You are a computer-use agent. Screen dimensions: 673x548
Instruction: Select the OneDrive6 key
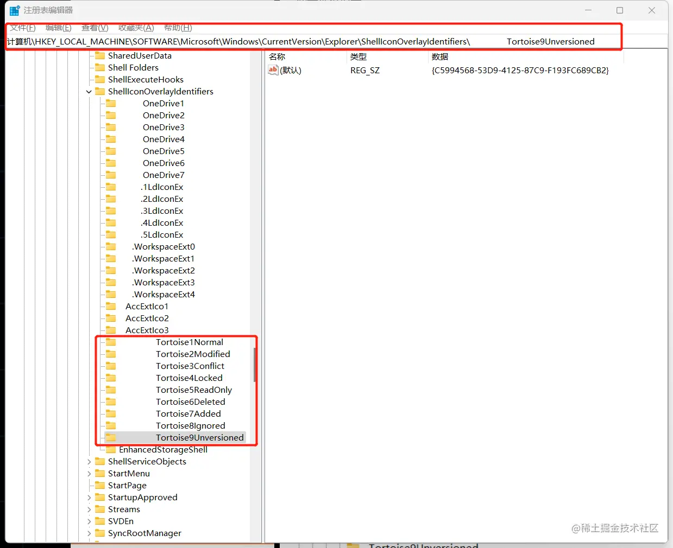point(163,163)
